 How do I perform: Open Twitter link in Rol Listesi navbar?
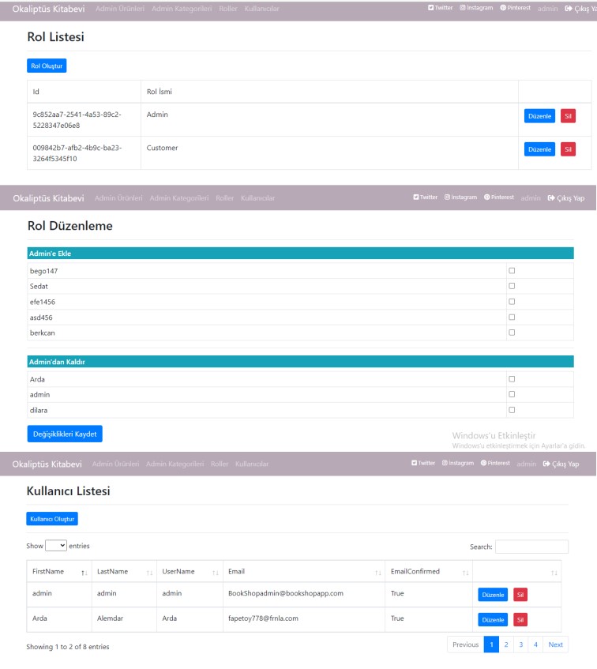tap(440, 8)
